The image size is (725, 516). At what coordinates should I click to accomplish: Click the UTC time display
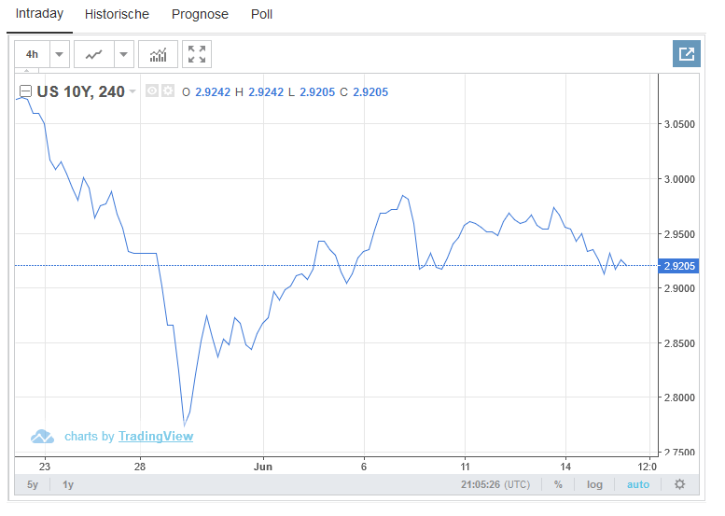(497, 484)
